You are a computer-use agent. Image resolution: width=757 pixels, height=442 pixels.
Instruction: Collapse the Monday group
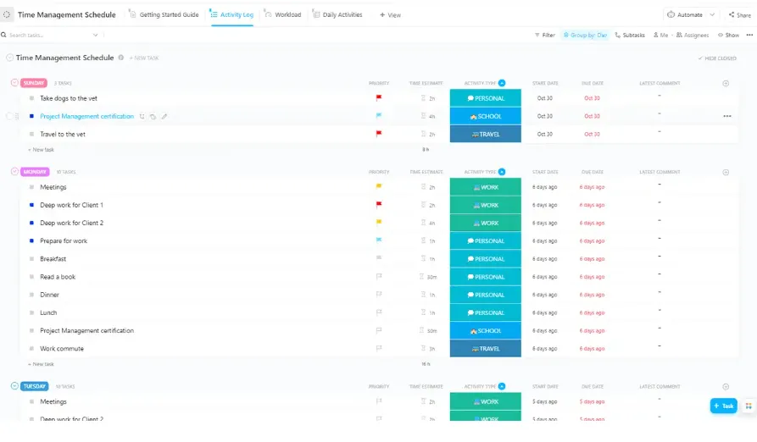pyautogui.click(x=14, y=172)
